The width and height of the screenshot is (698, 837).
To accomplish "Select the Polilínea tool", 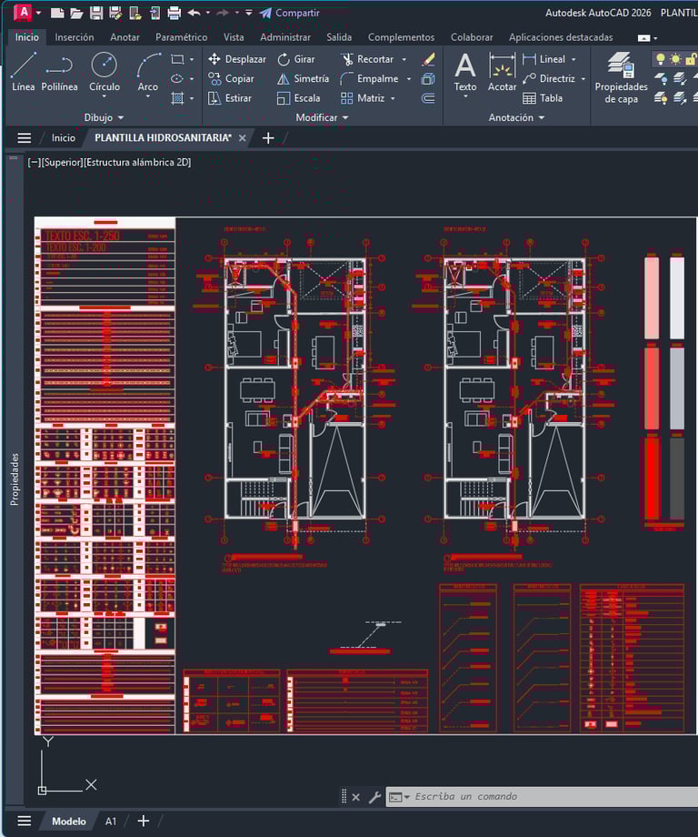I will pyautogui.click(x=59, y=72).
